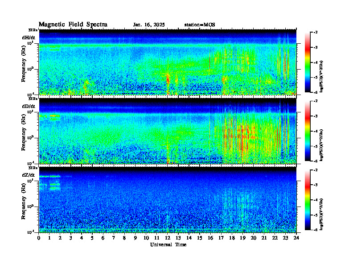
Task: Click the dZ/dt panel label
Action: [29, 175]
